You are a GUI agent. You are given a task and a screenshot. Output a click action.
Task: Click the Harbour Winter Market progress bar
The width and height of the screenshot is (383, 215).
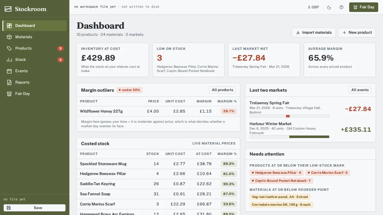point(289,137)
